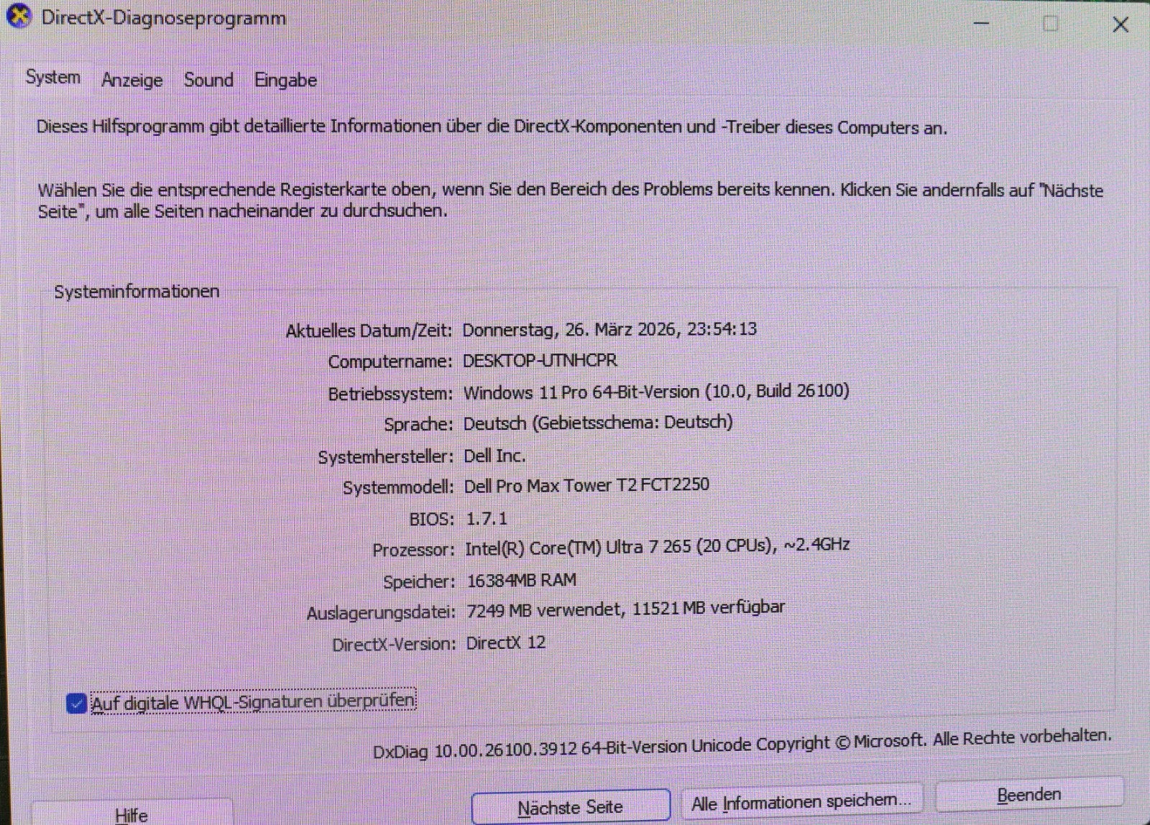Click Alle Informationen speichern button
Image resolution: width=1150 pixels, height=825 pixels.
[801, 801]
